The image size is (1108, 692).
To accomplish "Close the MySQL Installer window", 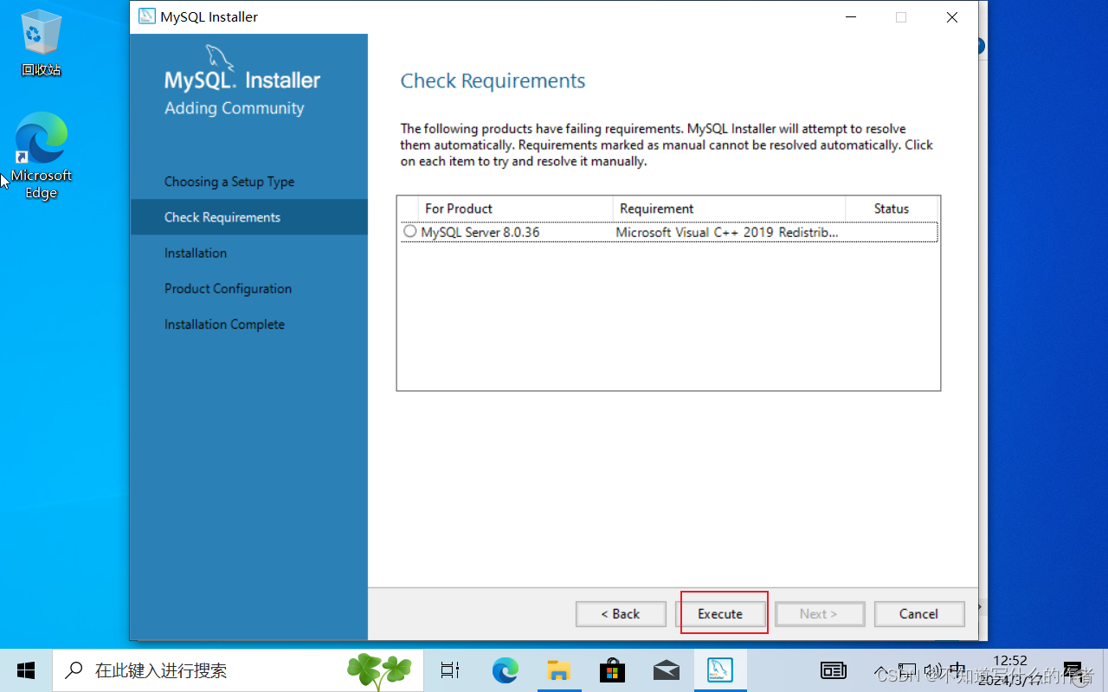I will [952, 17].
